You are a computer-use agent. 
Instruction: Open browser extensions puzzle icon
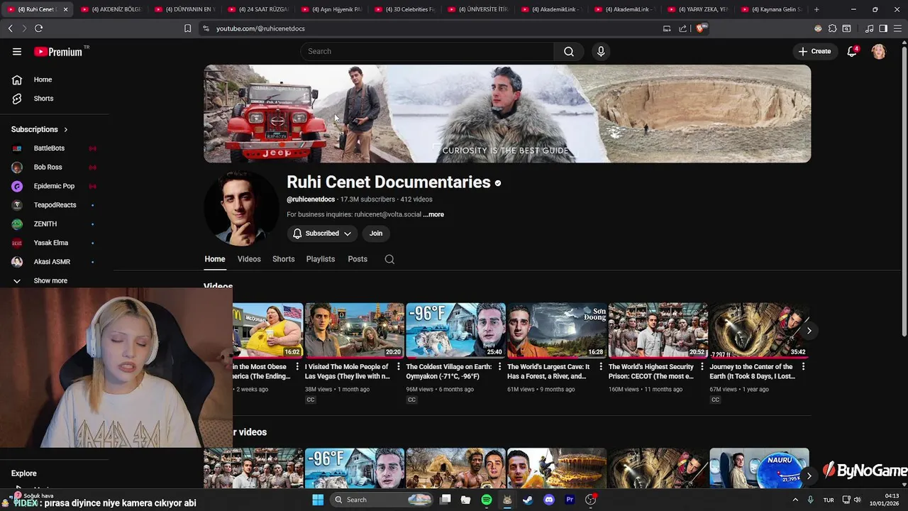tap(833, 28)
